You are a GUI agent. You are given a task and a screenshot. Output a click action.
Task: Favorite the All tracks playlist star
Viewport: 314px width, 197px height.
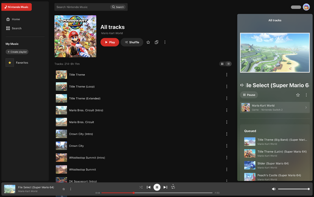[148, 42]
